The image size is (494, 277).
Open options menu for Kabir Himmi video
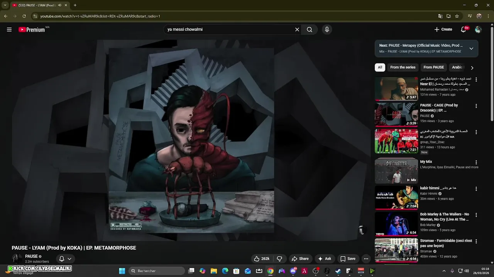click(476, 189)
